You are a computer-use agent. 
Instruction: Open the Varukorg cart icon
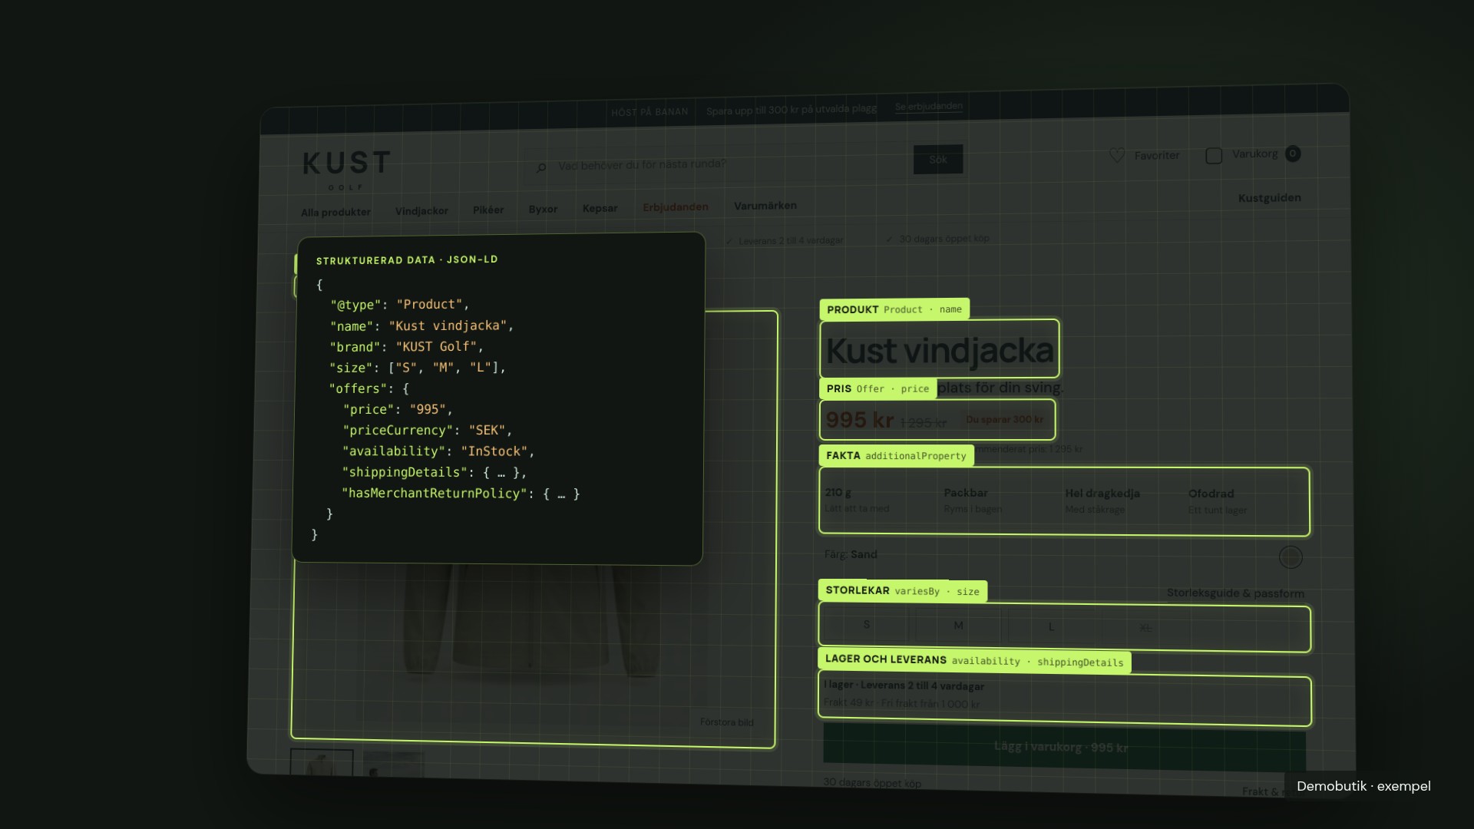(x=1214, y=156)
